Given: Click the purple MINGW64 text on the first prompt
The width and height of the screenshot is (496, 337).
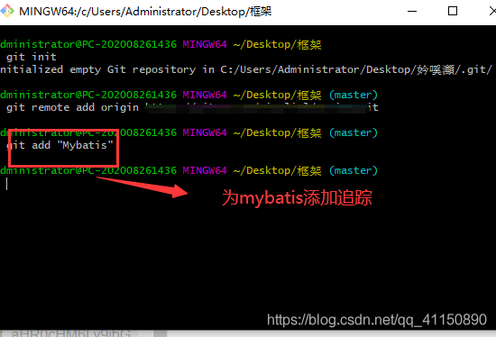Looking at the screenshot, I should coord(205,44).
